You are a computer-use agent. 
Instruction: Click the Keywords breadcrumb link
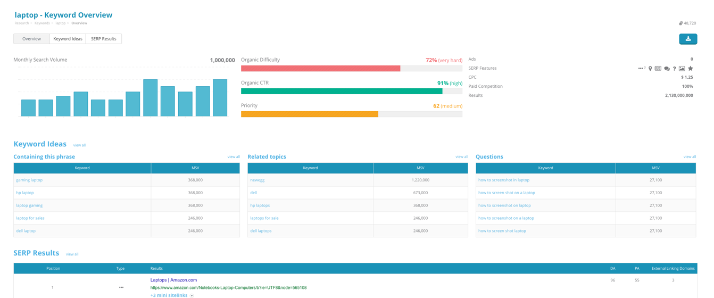click(x=42, y=23)
